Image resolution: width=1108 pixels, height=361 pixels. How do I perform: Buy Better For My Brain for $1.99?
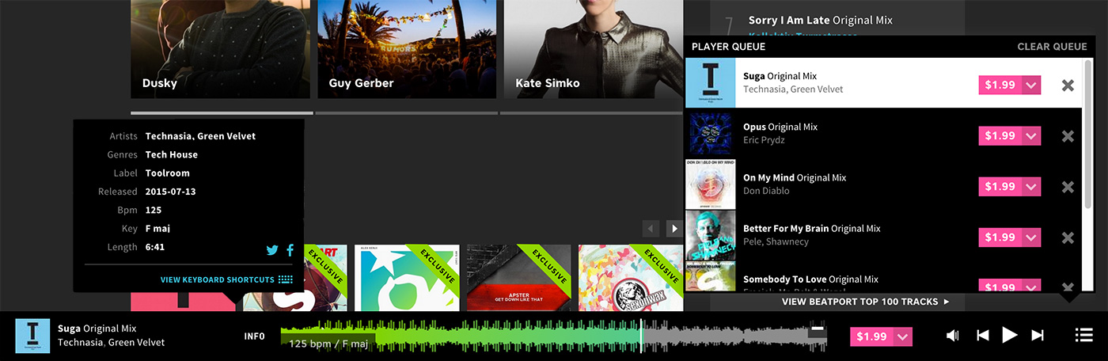click(1000, 237)
